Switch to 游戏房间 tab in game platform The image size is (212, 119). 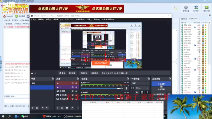(20, 16)
